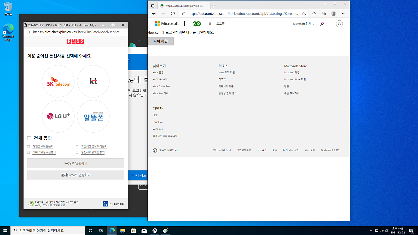Viewport: 418px width, 235px height.
Task: Open Microsoft Store from the taskbar
Action: point(133,231)
